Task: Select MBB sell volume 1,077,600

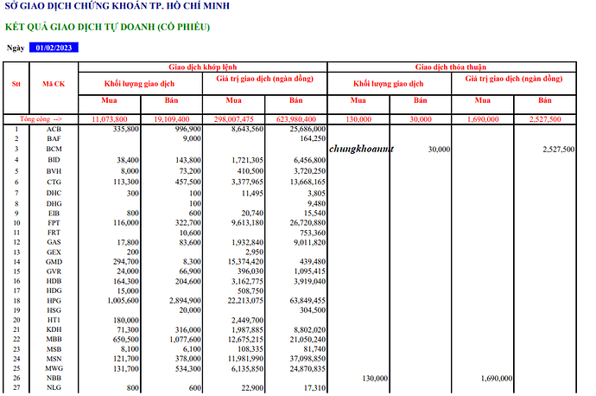Action: [x=185, y=339]
